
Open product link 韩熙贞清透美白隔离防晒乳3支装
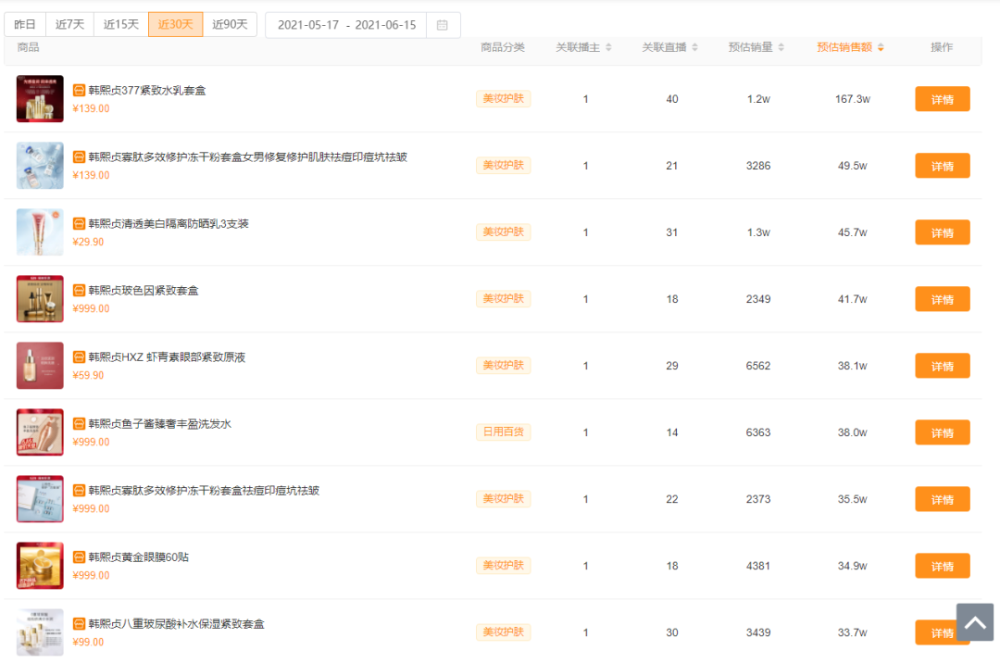coord(169,224)
